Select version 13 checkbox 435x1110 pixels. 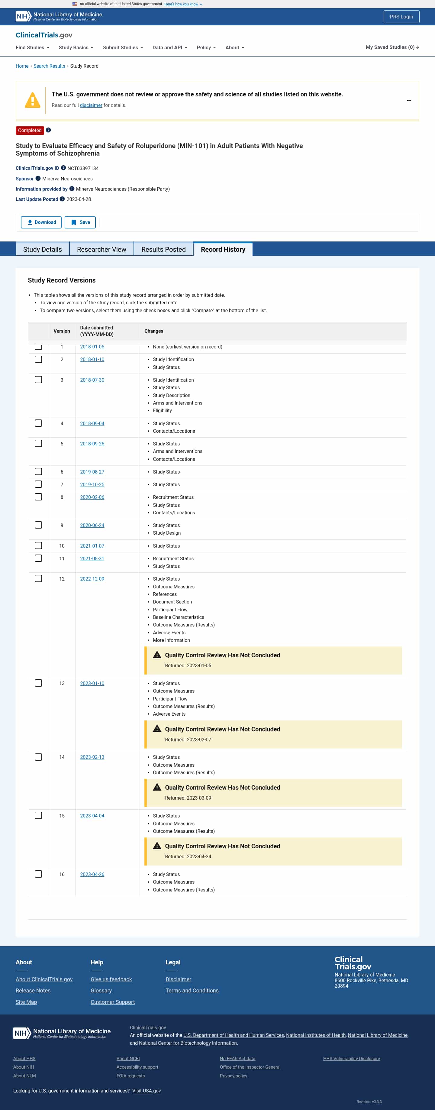coord(38,683)
